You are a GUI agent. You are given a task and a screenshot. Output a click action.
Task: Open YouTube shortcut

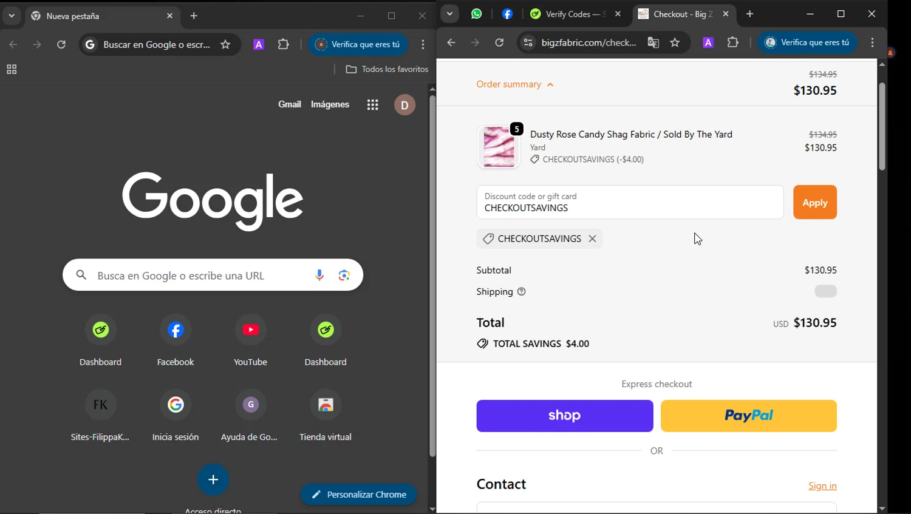pos(250,340)
